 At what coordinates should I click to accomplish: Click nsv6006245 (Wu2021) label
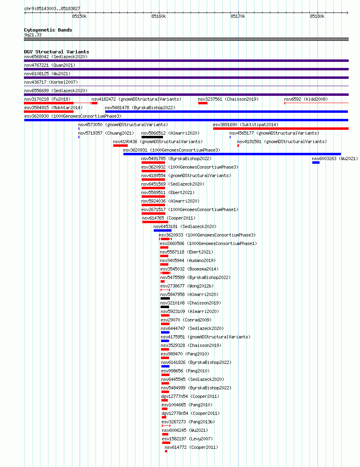point(185,430)
